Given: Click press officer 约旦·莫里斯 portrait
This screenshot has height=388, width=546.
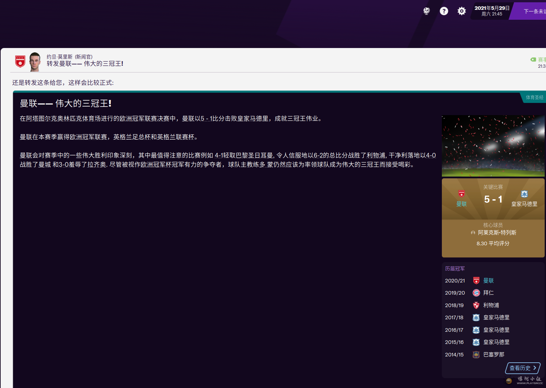Looking at the screenshot, I should click(x=35, y=61).
